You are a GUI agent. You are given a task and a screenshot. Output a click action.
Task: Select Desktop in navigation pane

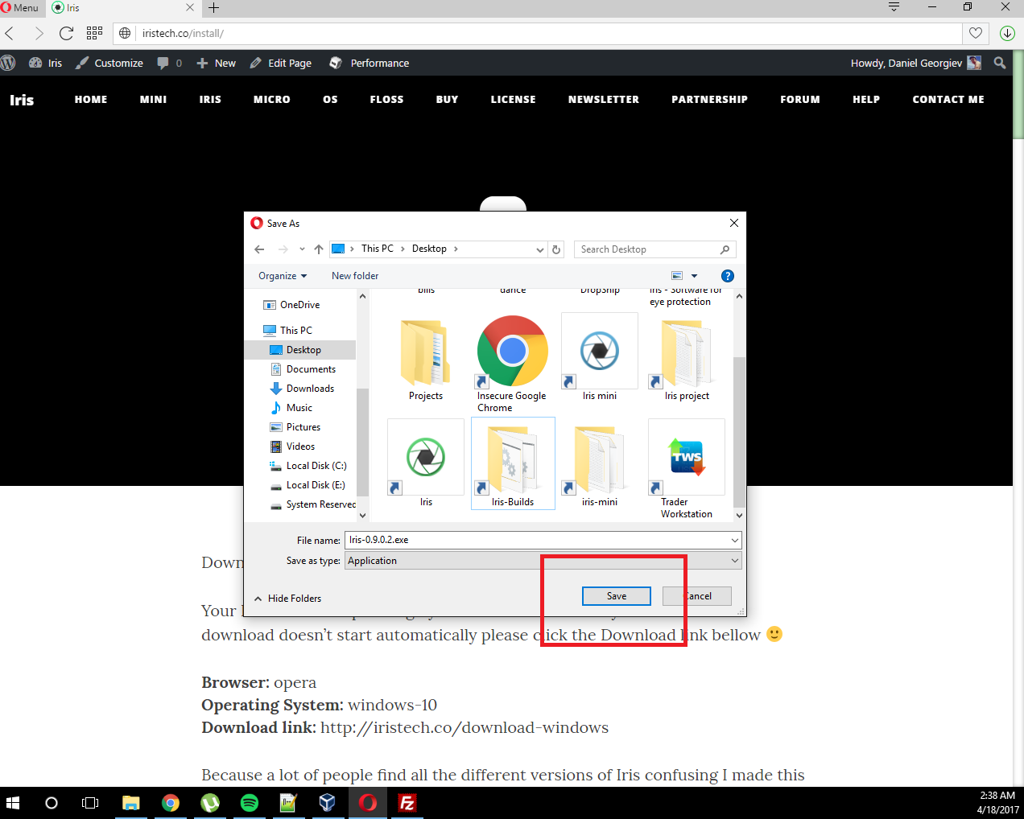pyautogui.click(x=299, y=350)
